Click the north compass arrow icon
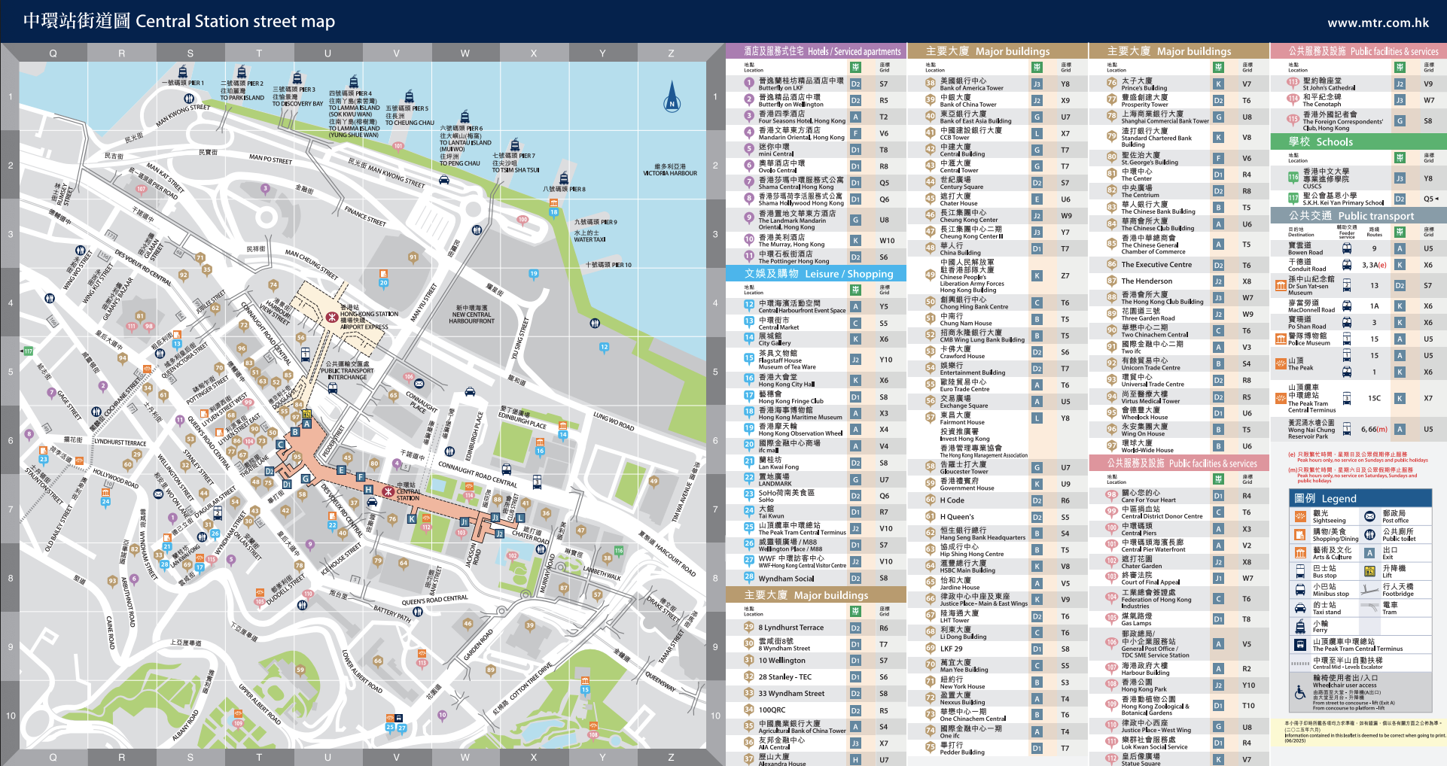This screenshot has width=1447, height=766. pyautogui.click(x=672, y=99)
